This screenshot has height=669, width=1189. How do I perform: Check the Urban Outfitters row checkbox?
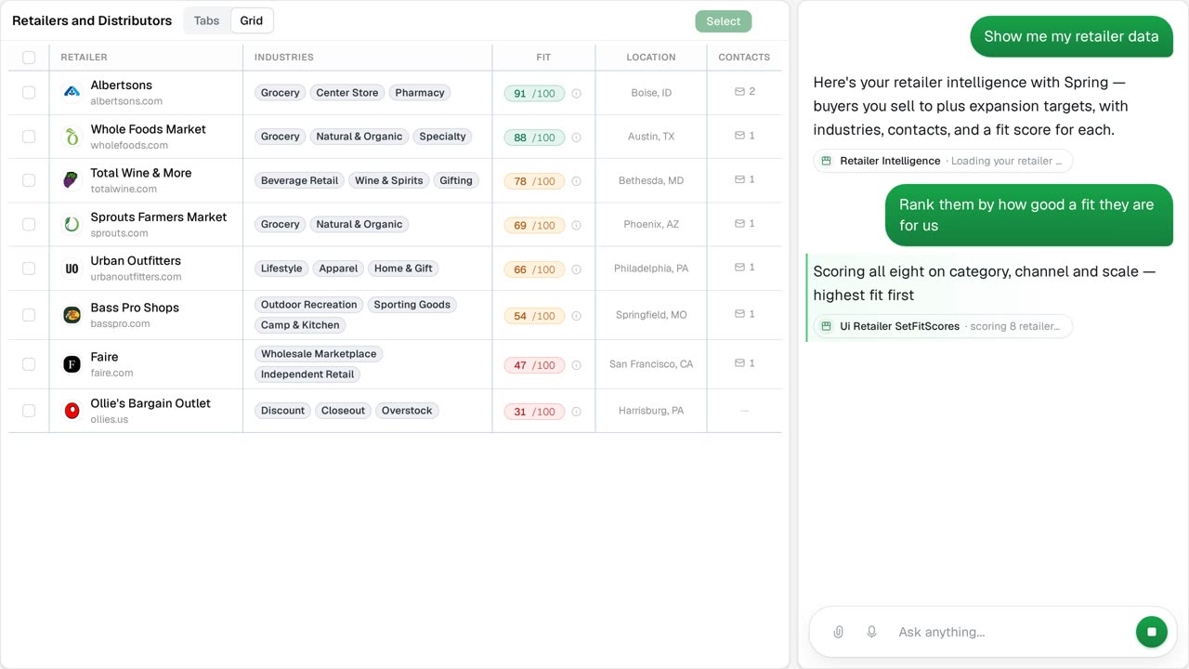click(x=29, y=269)
